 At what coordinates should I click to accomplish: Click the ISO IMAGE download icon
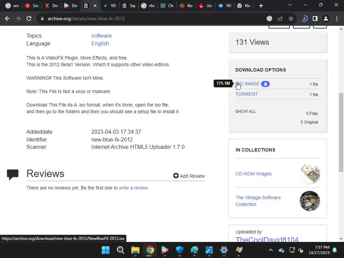[x=265, y=84]
